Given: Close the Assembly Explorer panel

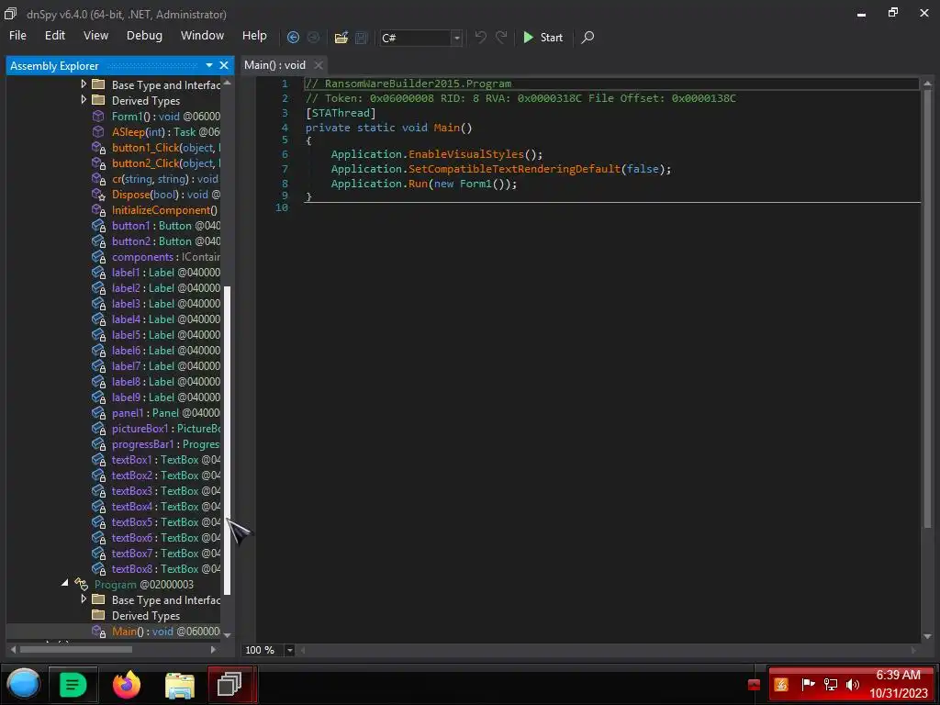Looking at the screenshot, I should (224, 65).
